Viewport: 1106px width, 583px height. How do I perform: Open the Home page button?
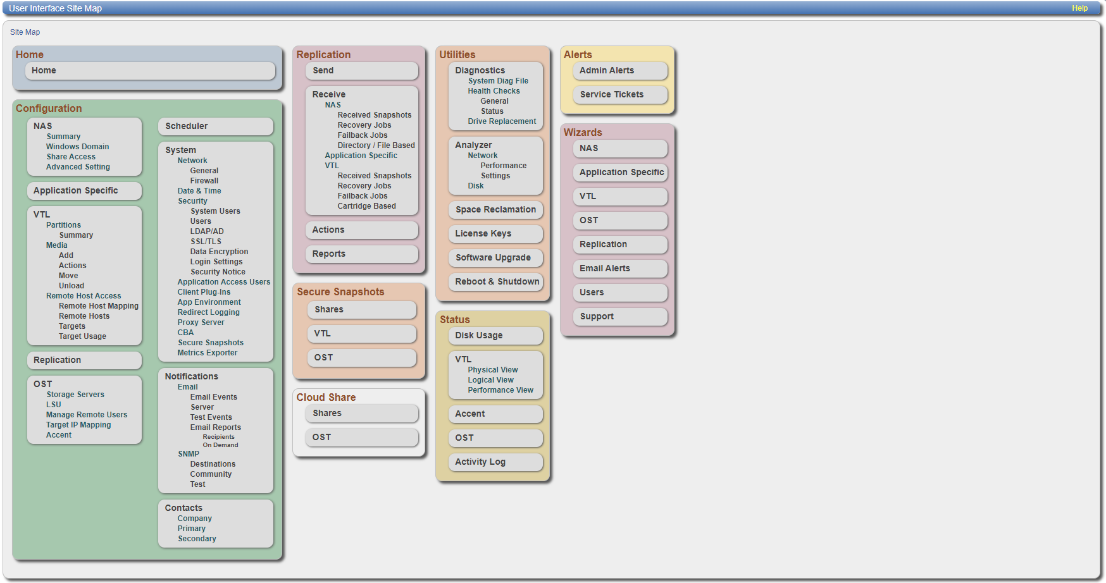pos(150,71)
